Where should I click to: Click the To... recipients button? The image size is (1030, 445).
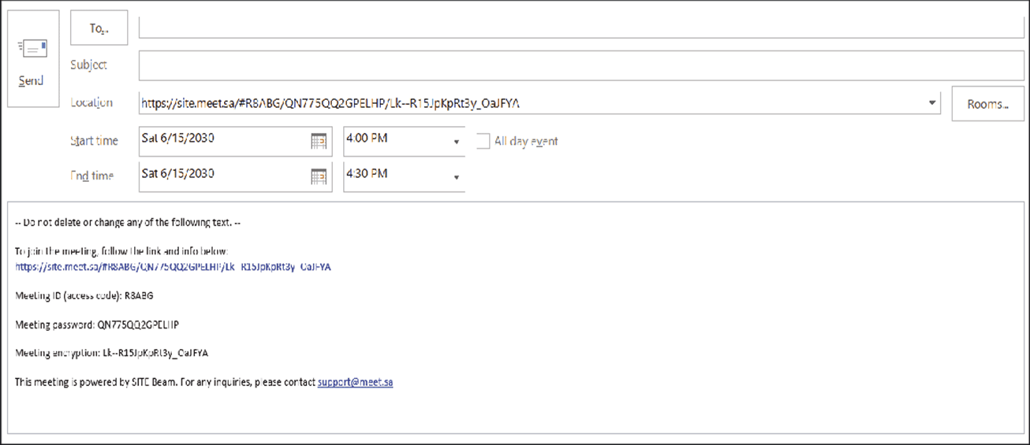(x=99, y=29)
